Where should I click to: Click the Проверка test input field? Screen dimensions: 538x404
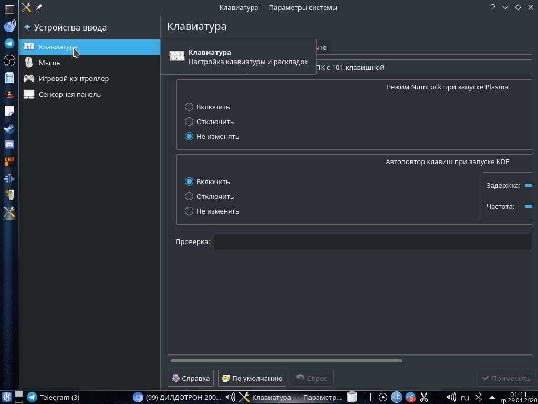(373, 241)
